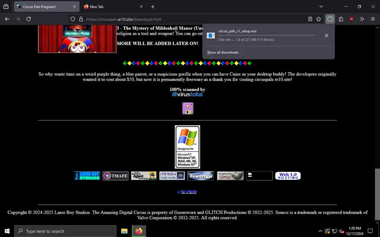Image resolution: width=380 pixels, height=237 pixels.
Task: Click the Mildenhall Manor thumbnail image
Action: click(x=77, y=39)
